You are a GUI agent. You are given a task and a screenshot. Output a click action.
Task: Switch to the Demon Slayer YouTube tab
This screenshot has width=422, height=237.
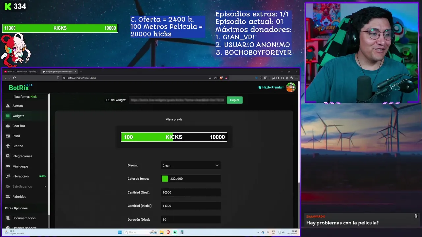point(21,71)
